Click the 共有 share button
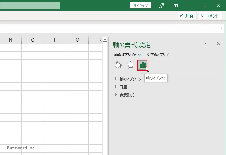The height and width of the screenshot is (155, 226). tap(187, 16)
